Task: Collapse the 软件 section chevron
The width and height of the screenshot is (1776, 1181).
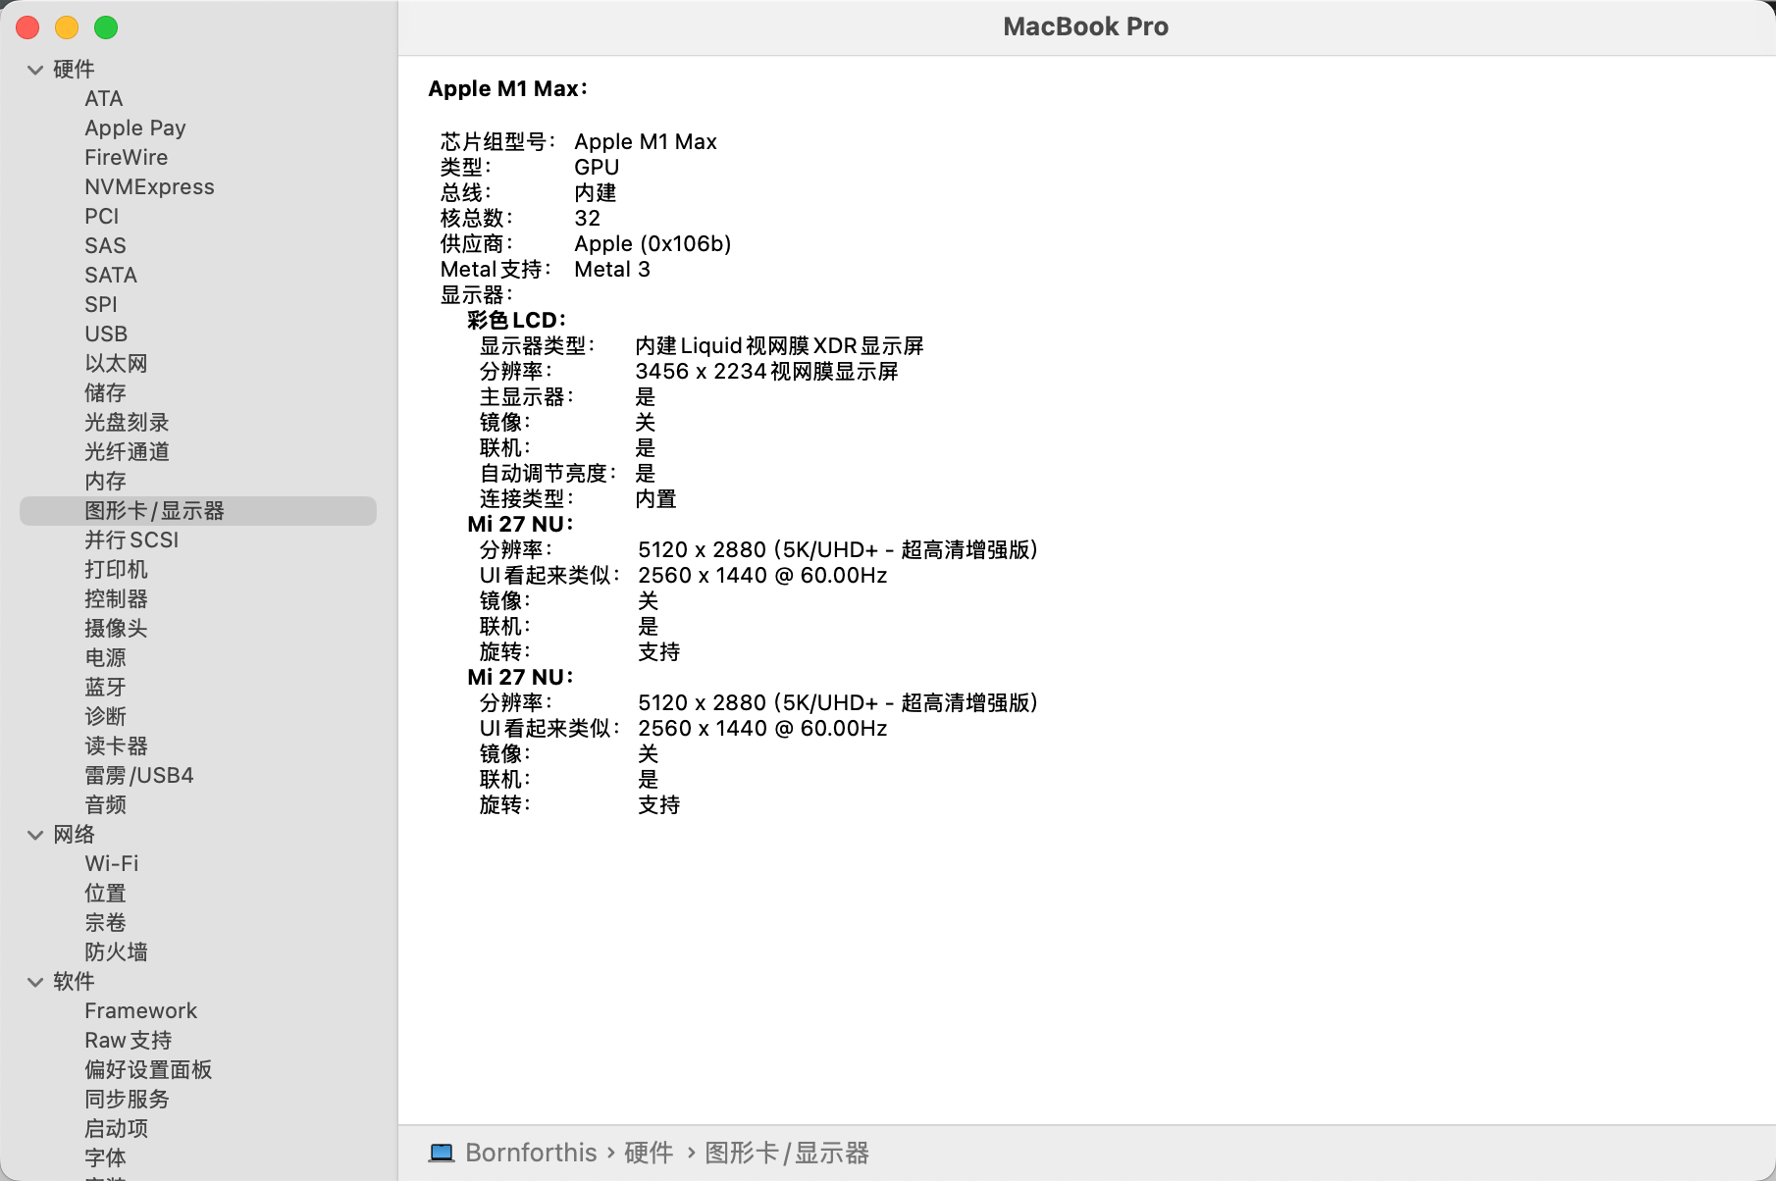Action: (35, 982)
